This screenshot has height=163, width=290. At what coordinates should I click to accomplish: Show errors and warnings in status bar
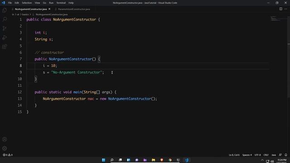(x=8, y=155)
